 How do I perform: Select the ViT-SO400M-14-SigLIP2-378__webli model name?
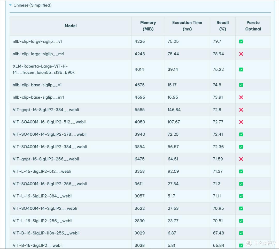[x=50, y=134]
